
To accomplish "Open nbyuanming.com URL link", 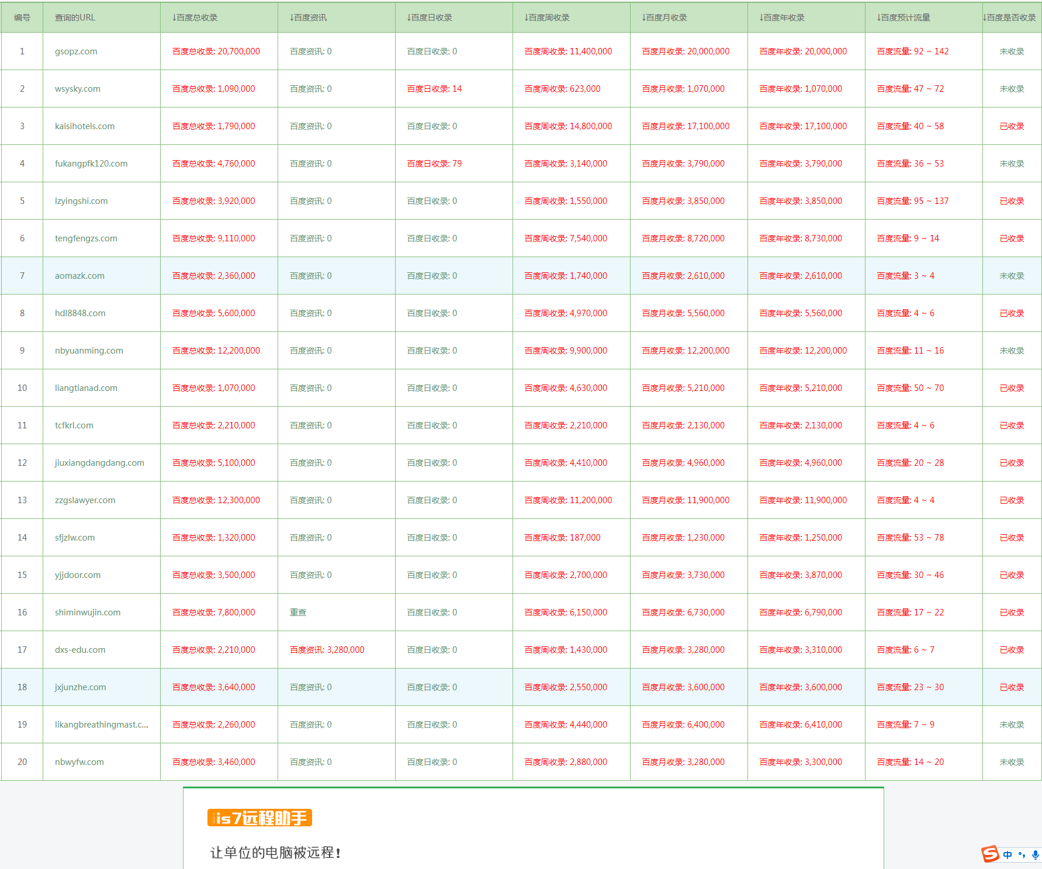I will pyautogui.click(x=89, y=351).
